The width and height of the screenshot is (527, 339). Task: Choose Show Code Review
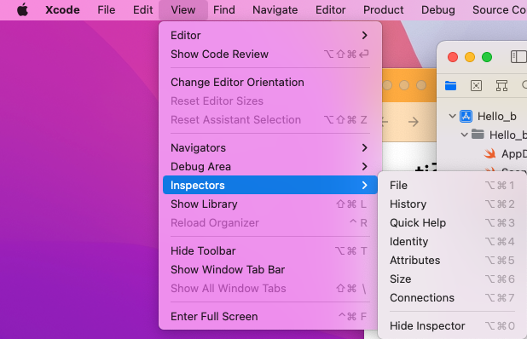(x=269, y=54)
